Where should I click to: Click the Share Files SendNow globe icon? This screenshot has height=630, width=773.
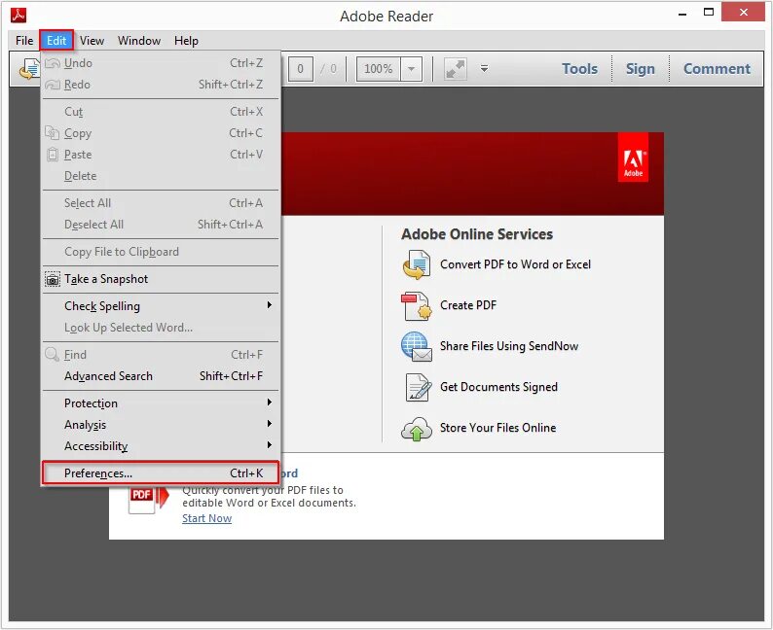(417, 346)
